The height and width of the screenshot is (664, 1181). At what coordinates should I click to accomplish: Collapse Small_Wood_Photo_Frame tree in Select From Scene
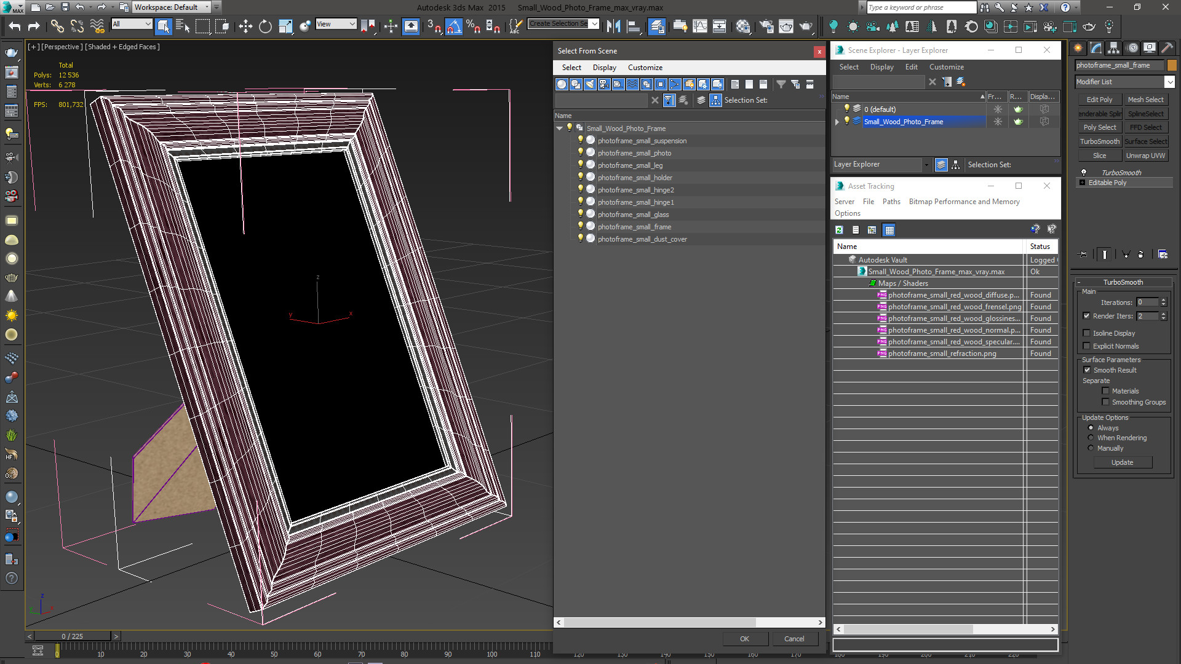(x=559, y=128)
